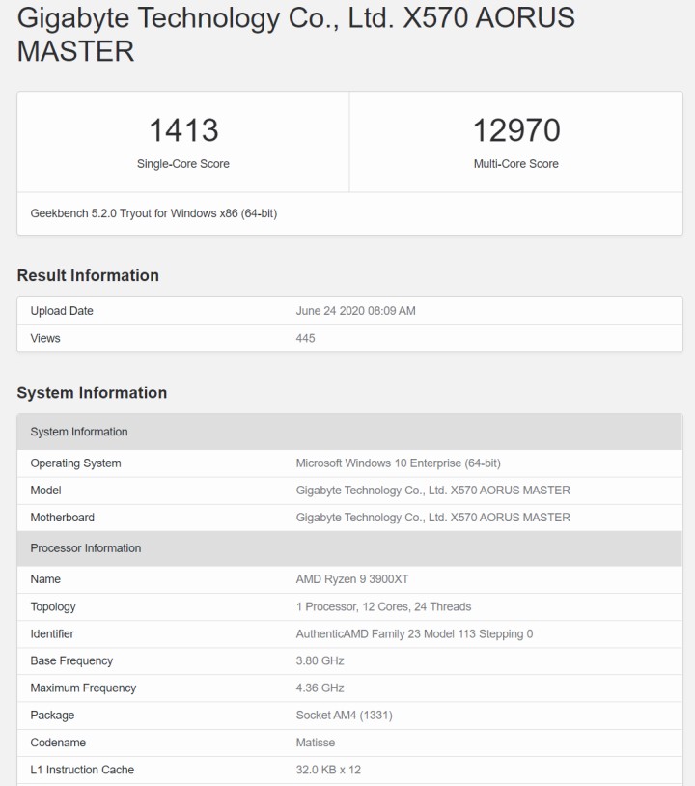This screenshot has height=786, width=695.
Task: Click the 'Codename' row label
Action: point(58,743)
